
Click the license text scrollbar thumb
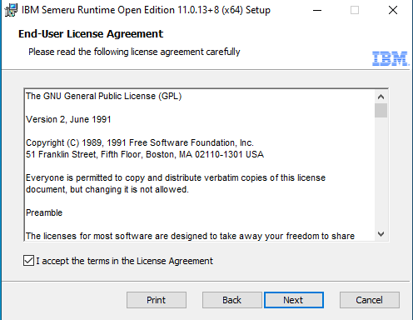[381, 110]
